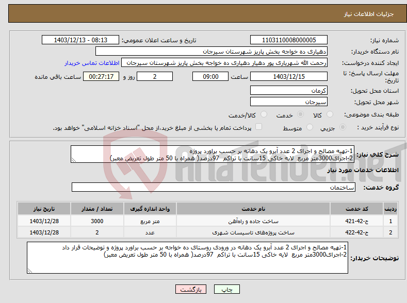Click the service code ج-42-422 cell
Viewport: 407px width, 303px height.
tap(356, 232)
